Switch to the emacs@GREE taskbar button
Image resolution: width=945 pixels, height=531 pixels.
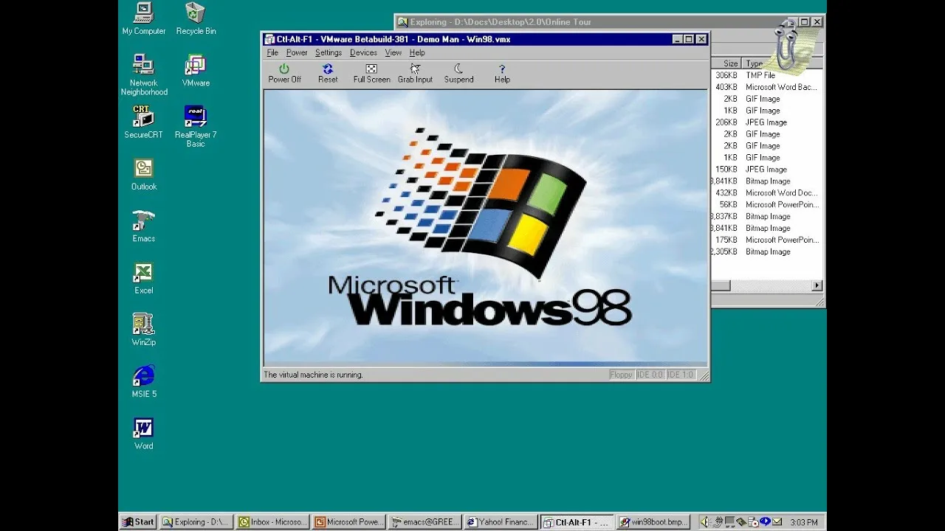(x=425, y=522)
